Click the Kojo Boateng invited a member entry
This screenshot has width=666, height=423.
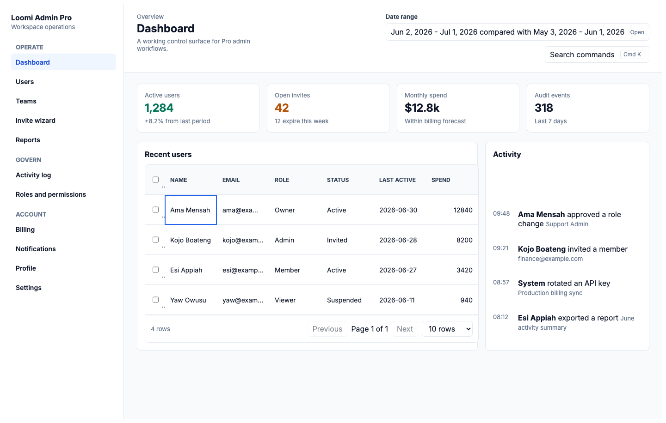coord(567,254)
